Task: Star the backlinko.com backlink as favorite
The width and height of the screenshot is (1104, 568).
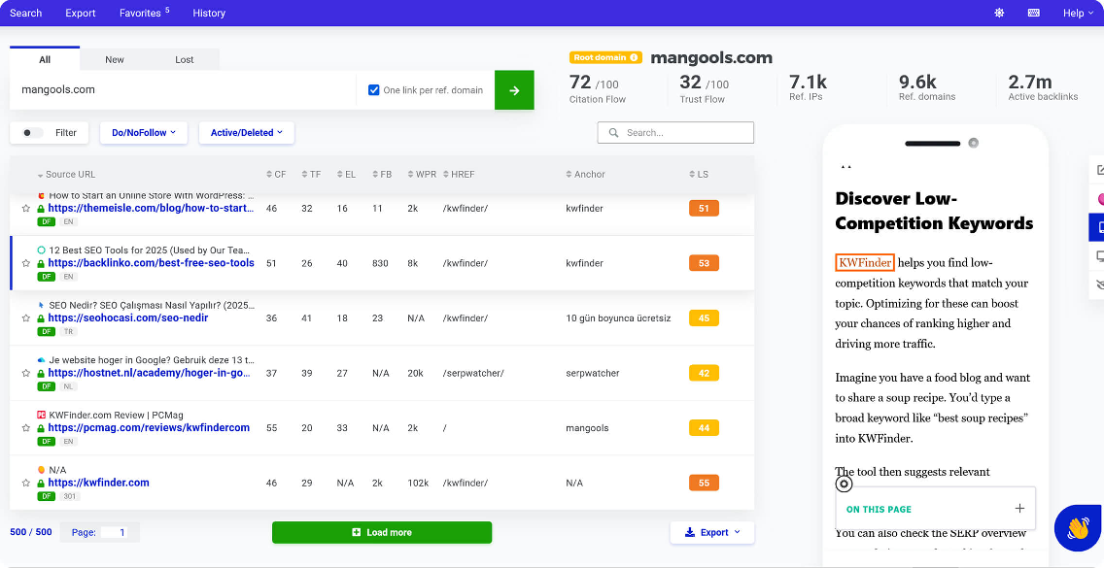Action: (26, 263)
